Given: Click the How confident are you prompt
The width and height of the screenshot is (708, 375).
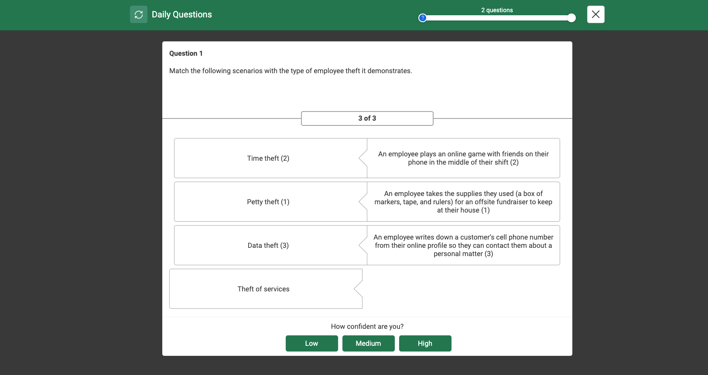Looking at the screenshot, I should [x=367, y=327].
